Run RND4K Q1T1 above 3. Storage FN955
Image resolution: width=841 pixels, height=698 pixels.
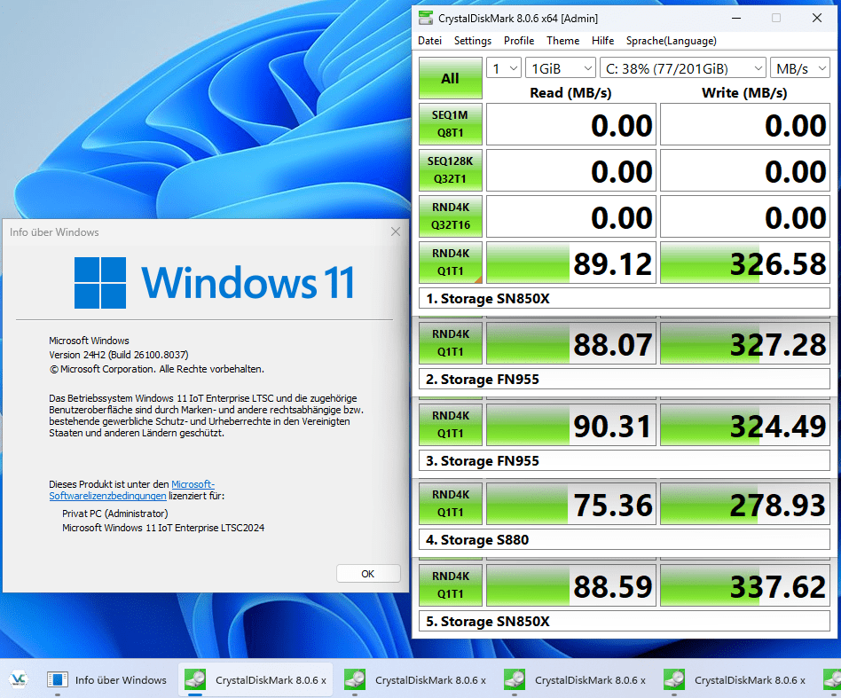tap(450, 425)
